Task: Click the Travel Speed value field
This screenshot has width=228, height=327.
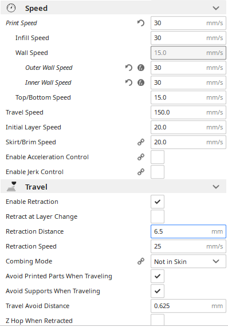Action: (x=188, y=112)
